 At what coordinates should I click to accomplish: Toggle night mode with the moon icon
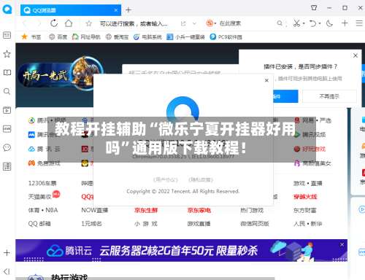pyautogui.click(x=329, y=23)
